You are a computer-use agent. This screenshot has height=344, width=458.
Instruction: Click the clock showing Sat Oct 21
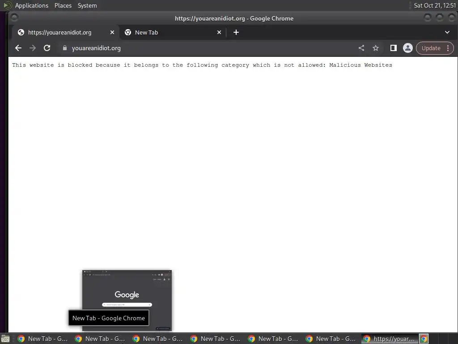(x=435, y=5)
